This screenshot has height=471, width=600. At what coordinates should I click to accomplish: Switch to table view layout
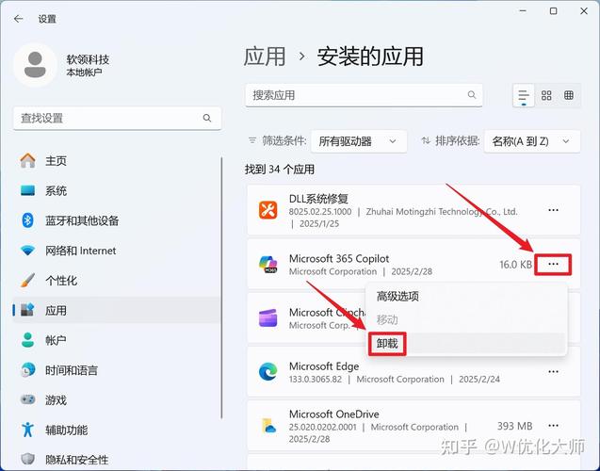569,95
